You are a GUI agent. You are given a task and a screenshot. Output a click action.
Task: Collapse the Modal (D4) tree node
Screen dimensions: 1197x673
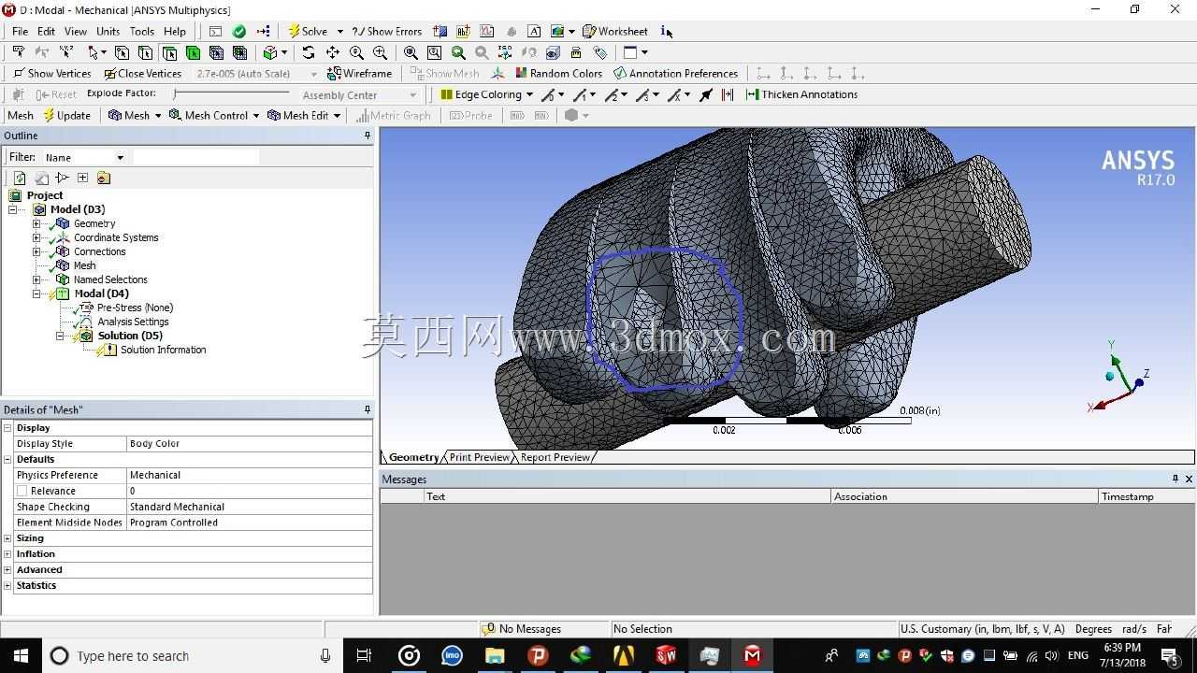tap(36, 294)
